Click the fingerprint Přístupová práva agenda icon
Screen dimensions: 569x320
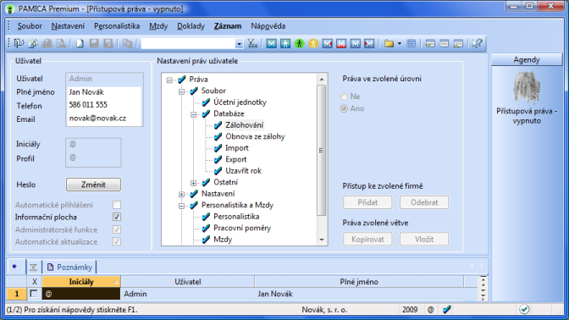(x=527, y=87)
